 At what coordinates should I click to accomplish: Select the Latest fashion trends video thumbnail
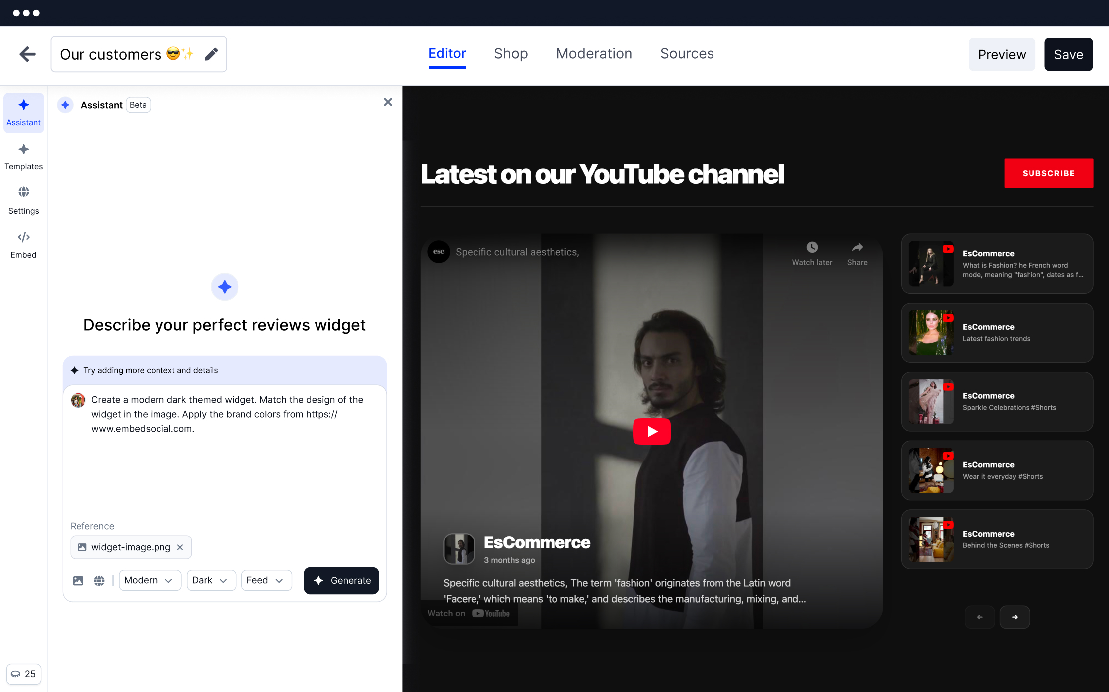pos(931,333)
